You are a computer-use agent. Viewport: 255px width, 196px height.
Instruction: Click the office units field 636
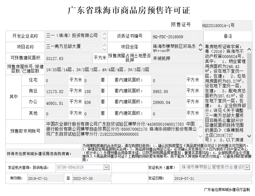92,103
